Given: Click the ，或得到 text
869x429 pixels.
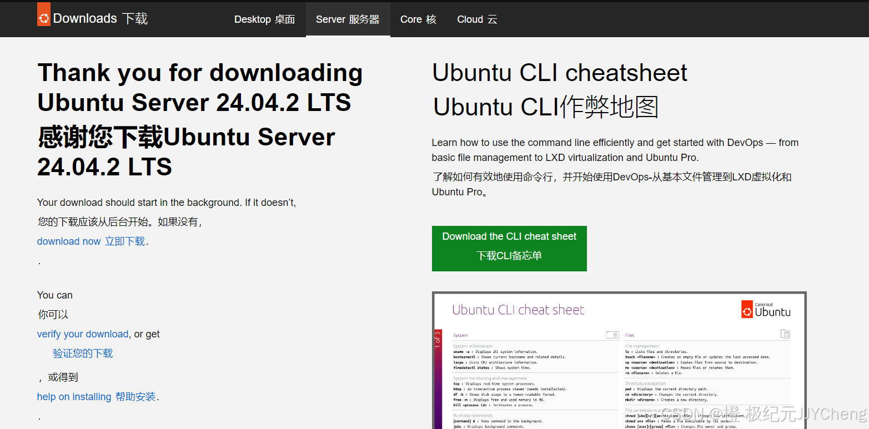Looking at the screenshot, I should coord(58,377).
